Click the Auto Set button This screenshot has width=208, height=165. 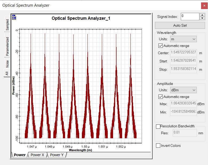(180, 25)
